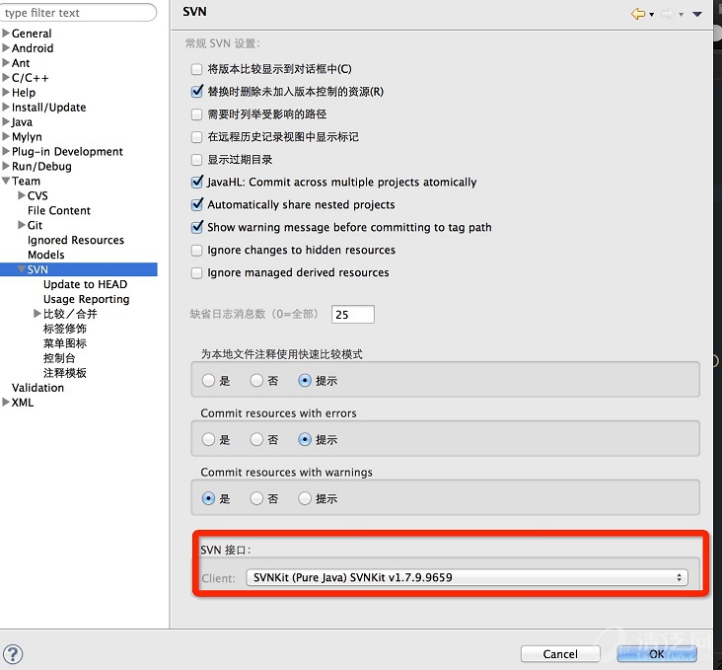This screenshot has height=670, width=722.
Task: Uncheck Automatically share nested projects
Action: (197, 205)
